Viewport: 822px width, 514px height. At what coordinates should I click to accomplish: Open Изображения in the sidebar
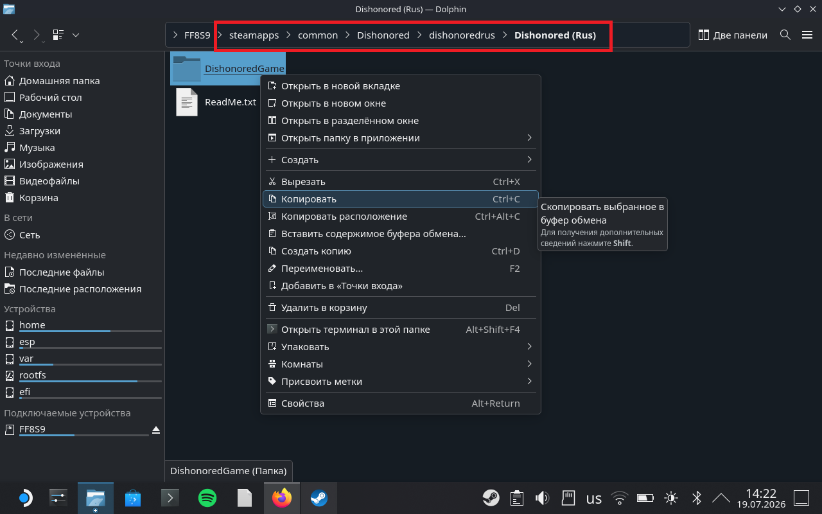[x=82, y=164]
